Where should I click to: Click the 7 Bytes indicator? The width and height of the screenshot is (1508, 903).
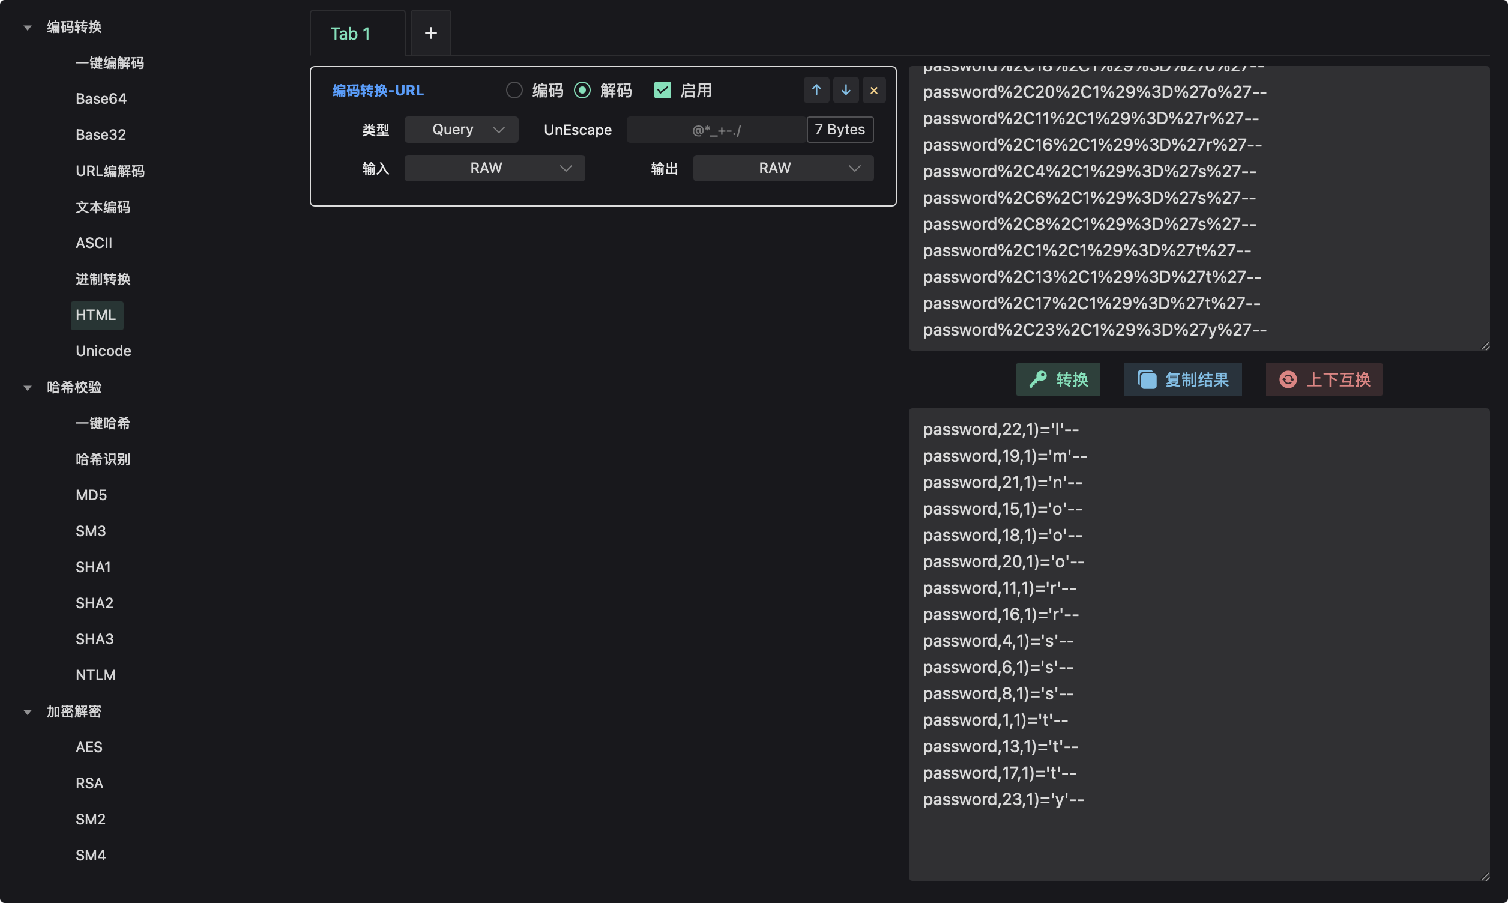[x=840, y=130]
